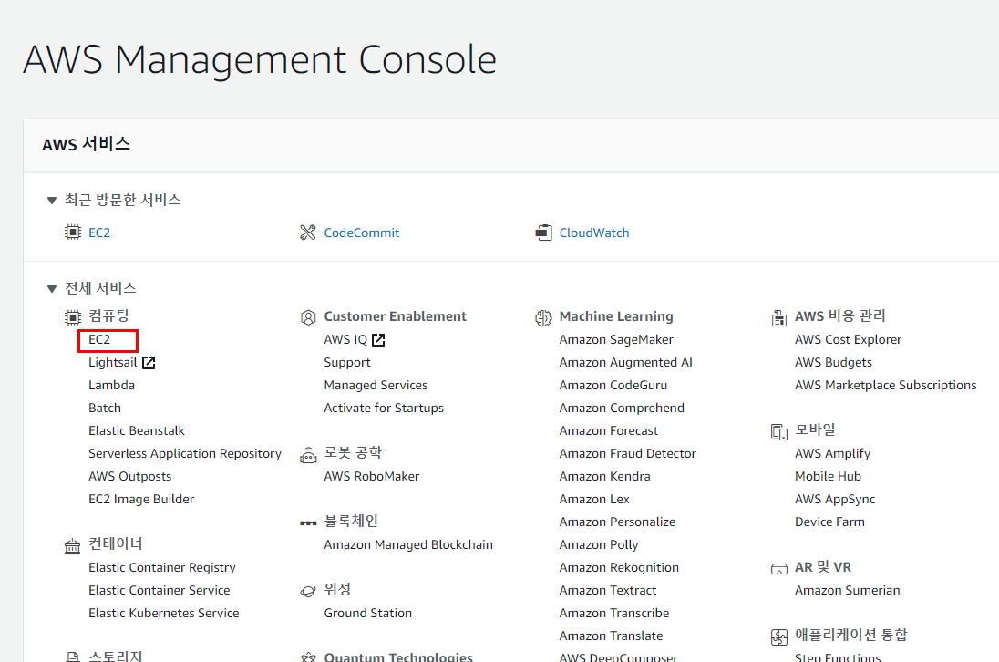
Task: Open Amazon Forecast
Action: click(x=609, y=430)
